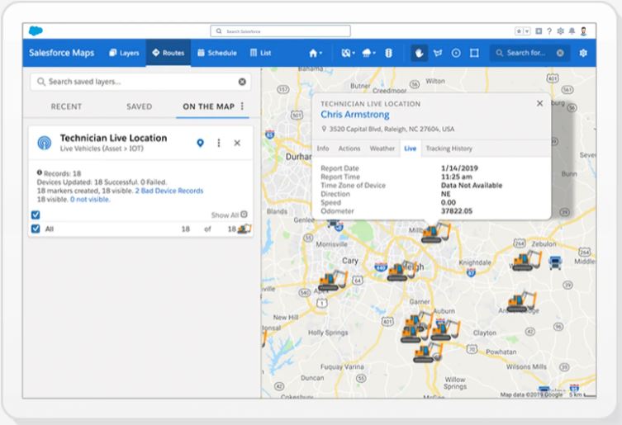Open the map layers type dropdown

(348, 53)
